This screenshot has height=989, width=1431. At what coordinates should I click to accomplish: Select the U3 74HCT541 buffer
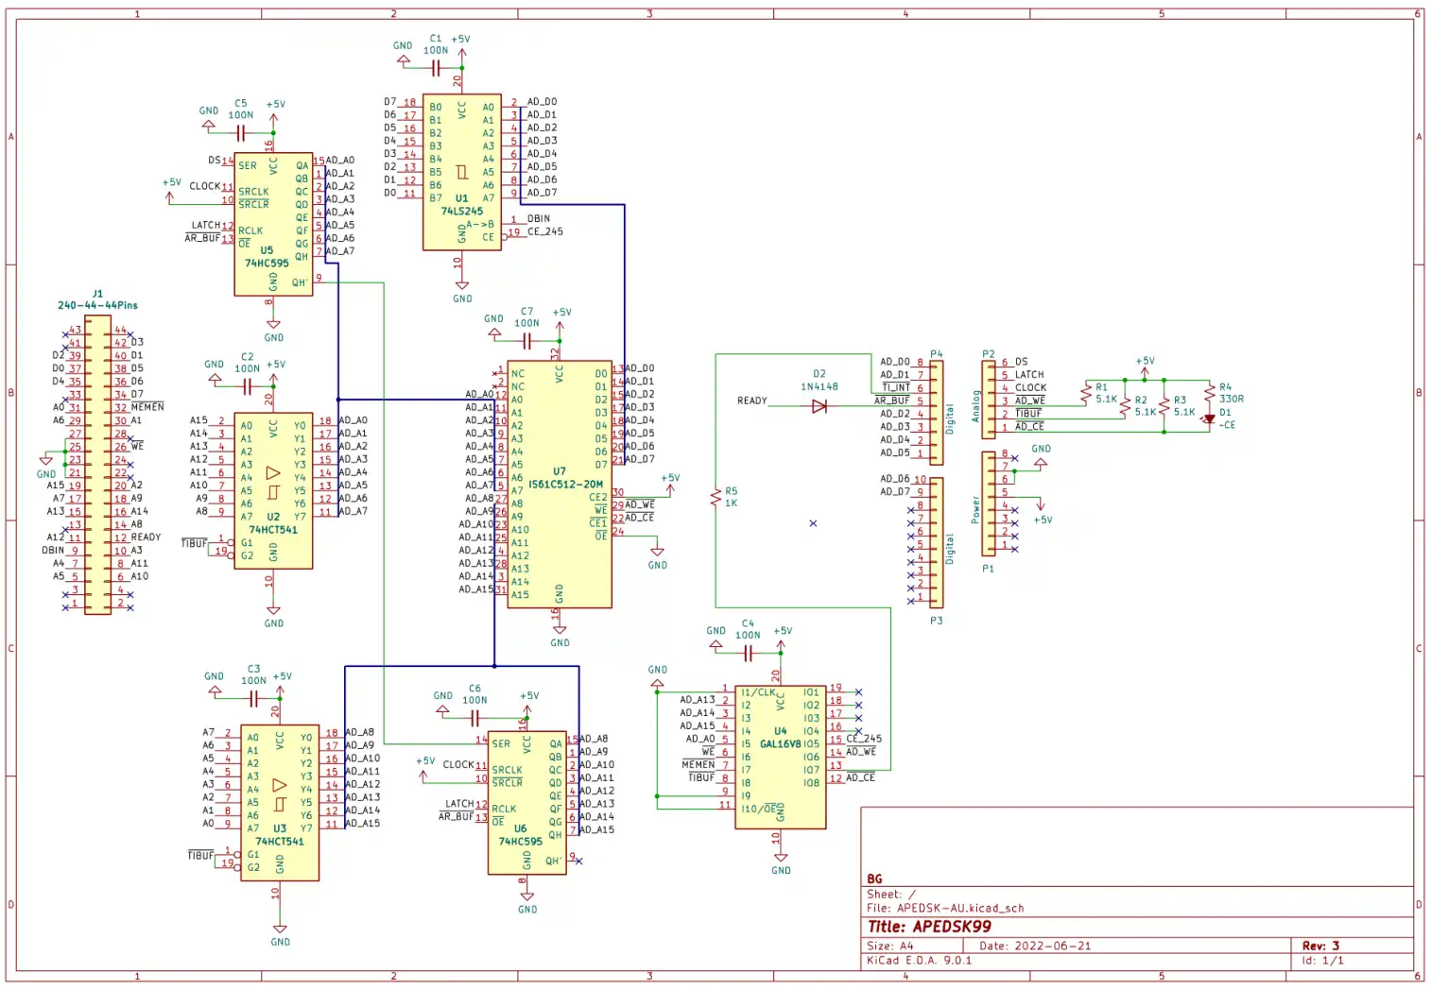[279, 803]
